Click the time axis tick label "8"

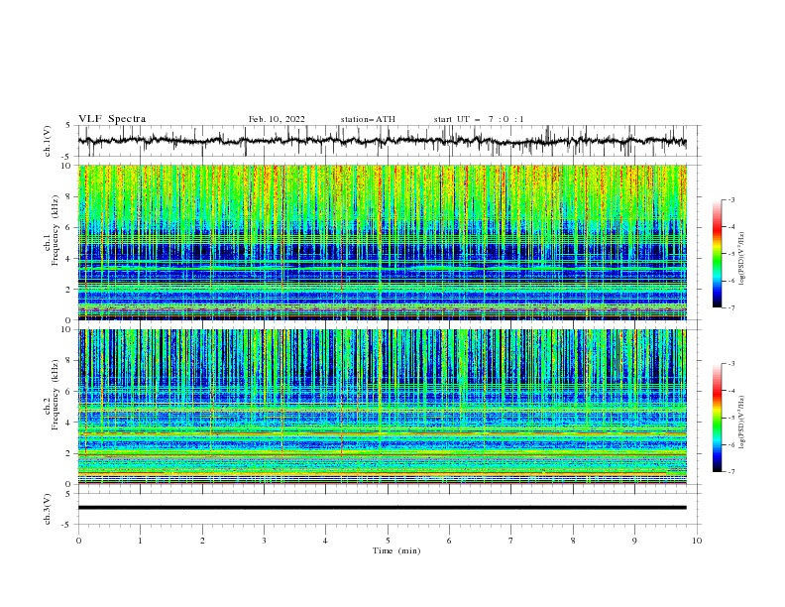click(x=573, y=541)
